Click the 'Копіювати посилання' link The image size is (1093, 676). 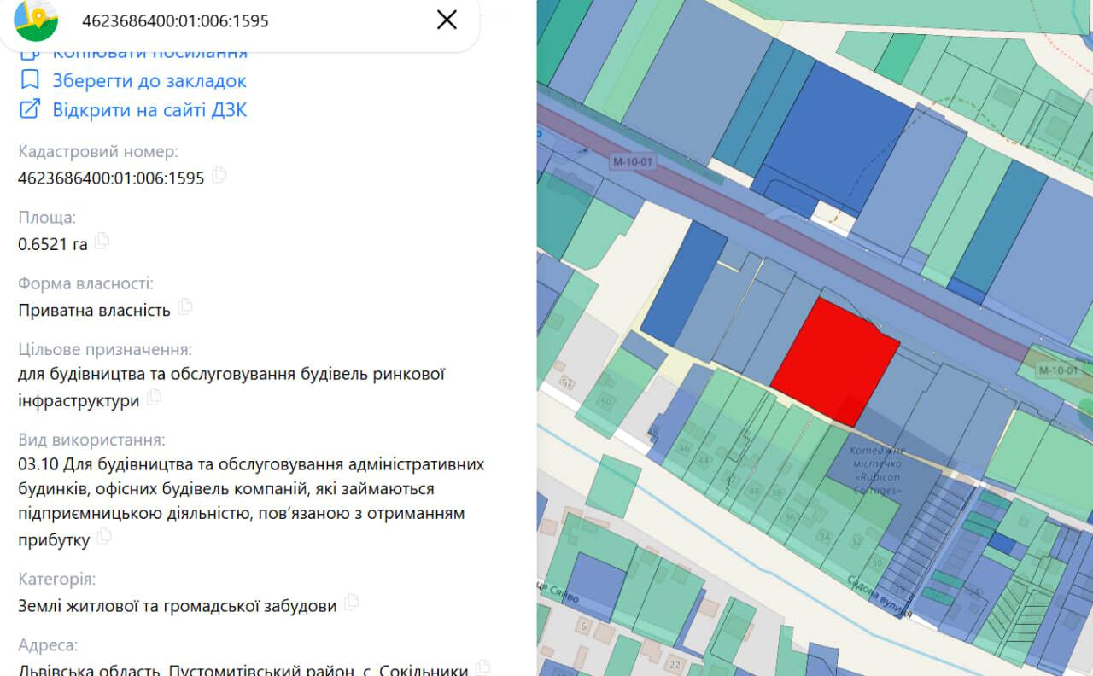pos(149,53)
